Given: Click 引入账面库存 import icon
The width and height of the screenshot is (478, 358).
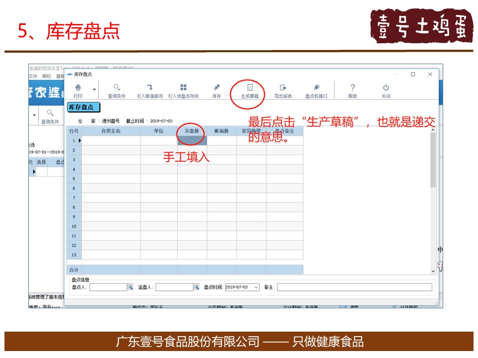Looking at the screenshot, I should [x=149, y=88].
